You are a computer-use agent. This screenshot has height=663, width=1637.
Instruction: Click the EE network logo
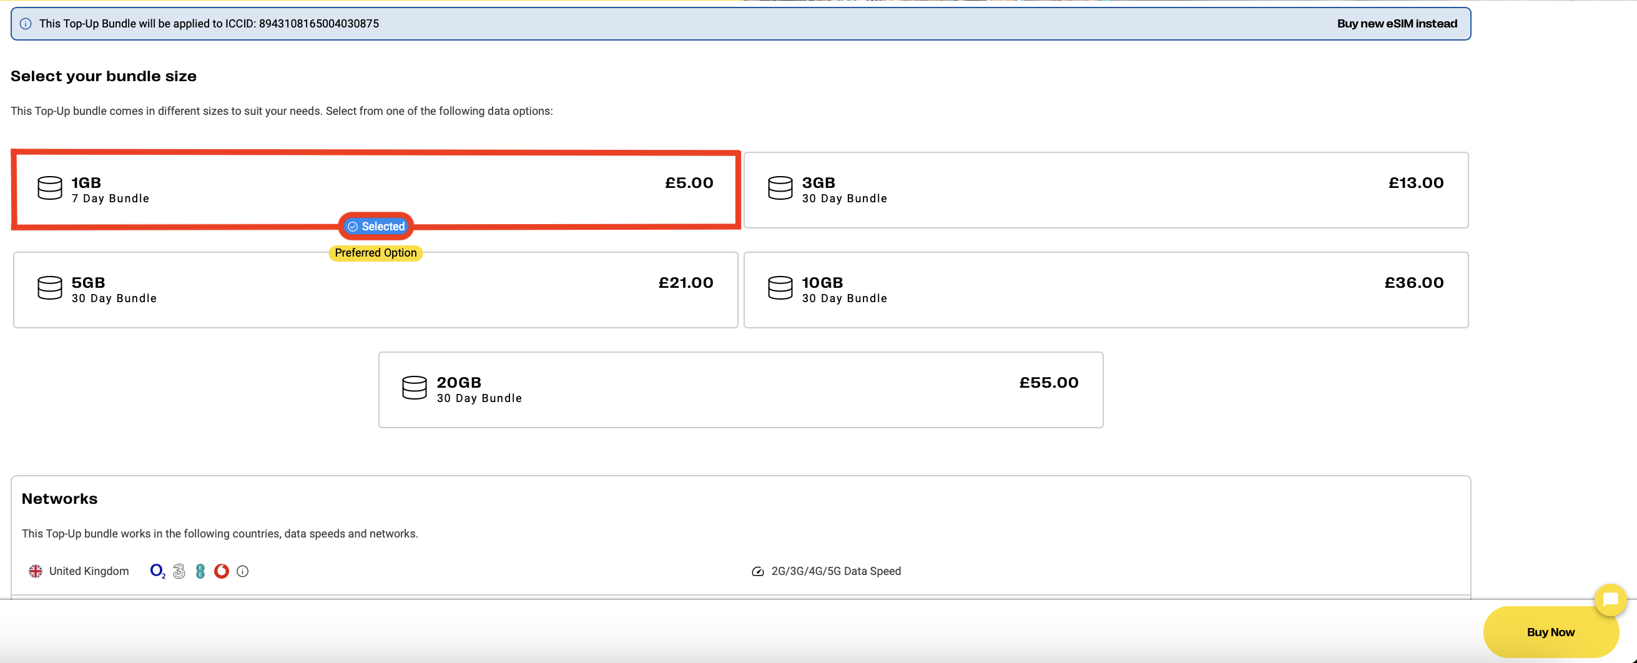tap(200, 571)
